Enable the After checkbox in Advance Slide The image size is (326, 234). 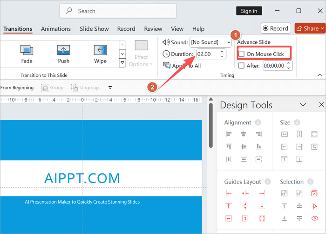point(241,66)
